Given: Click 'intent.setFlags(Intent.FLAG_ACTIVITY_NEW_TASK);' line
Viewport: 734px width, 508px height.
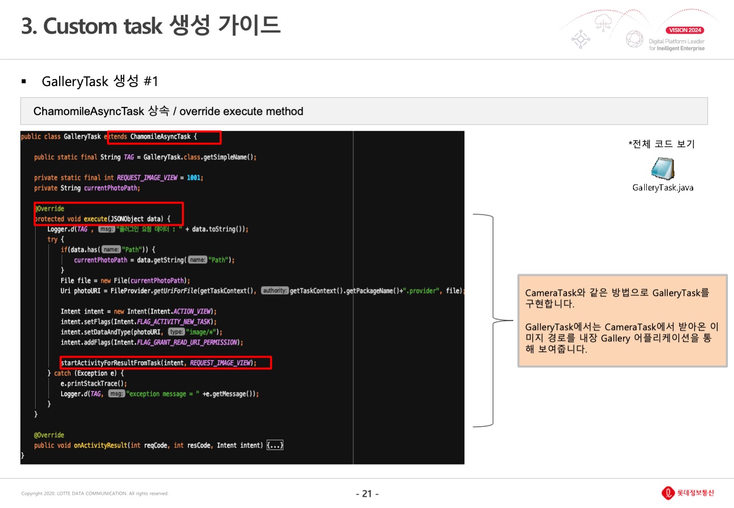Looking at the screenshot, I should [139, 322].
